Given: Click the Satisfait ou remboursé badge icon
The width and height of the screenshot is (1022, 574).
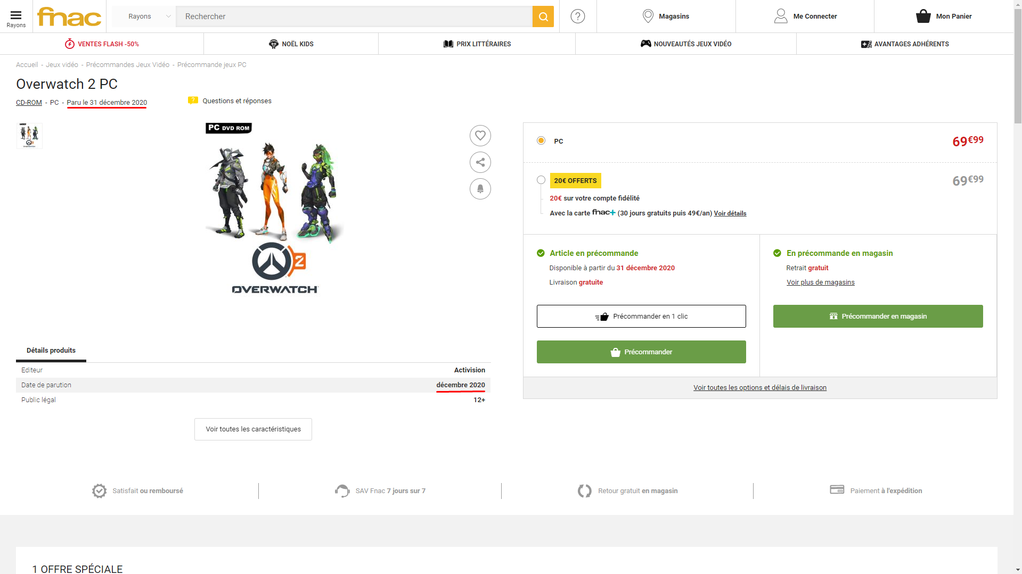Looking at the screenshot, I should click(99, 491).
